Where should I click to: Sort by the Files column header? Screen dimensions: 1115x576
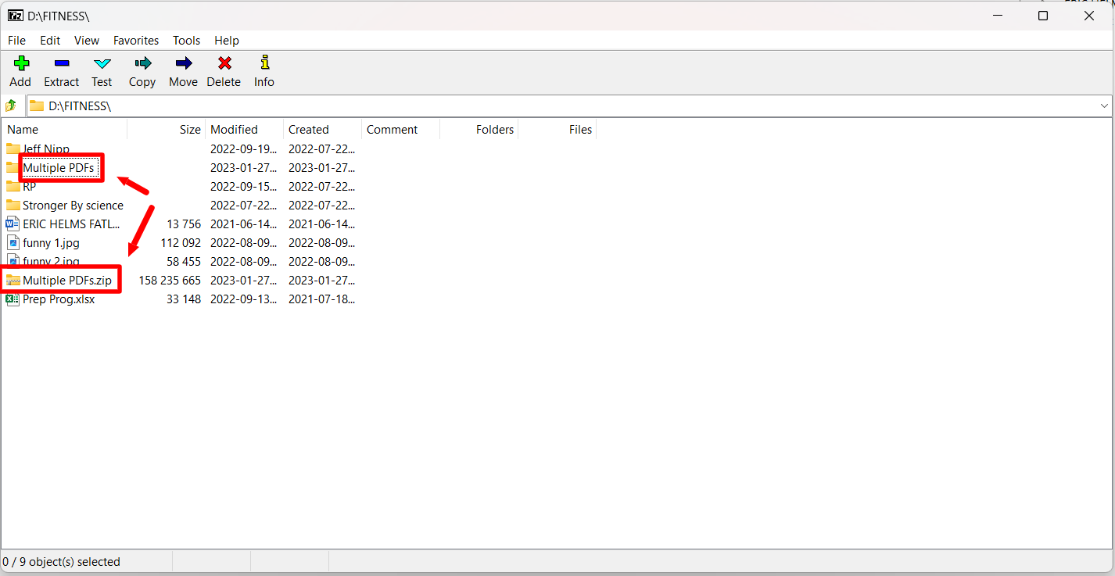click(557, 130)
